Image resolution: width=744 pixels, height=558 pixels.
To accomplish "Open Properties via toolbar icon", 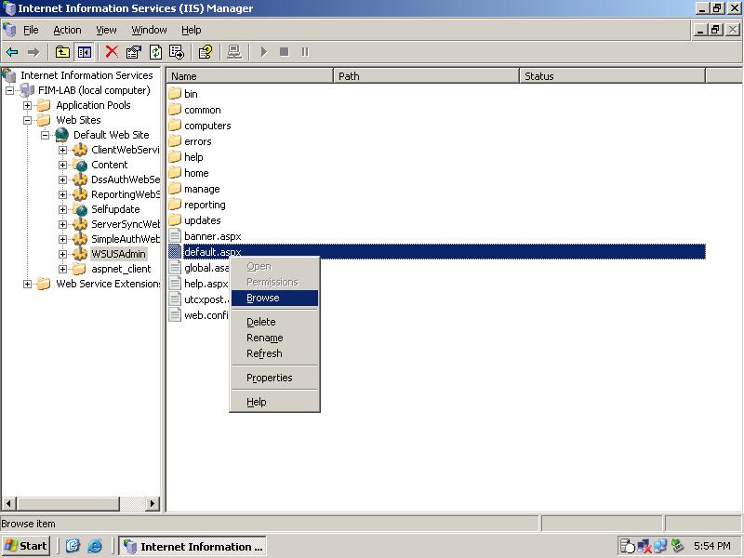I will click(134, 52).
